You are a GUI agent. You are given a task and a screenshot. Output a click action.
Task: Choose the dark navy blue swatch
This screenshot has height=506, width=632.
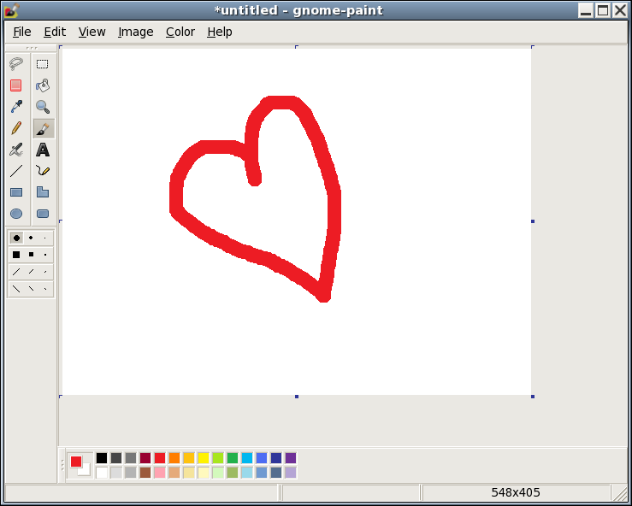point(276,458)
